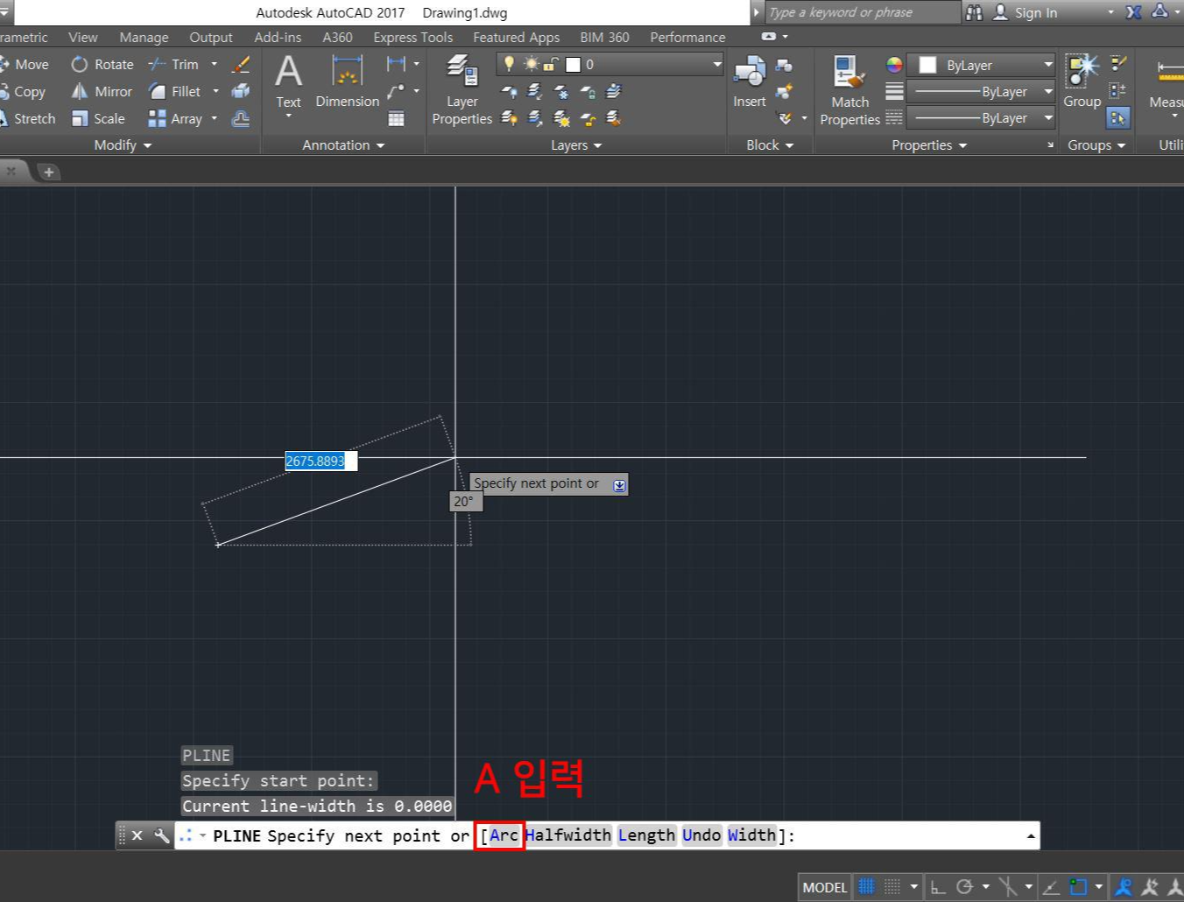
Task: Expand the Block panel
Action: pos(770,144)
